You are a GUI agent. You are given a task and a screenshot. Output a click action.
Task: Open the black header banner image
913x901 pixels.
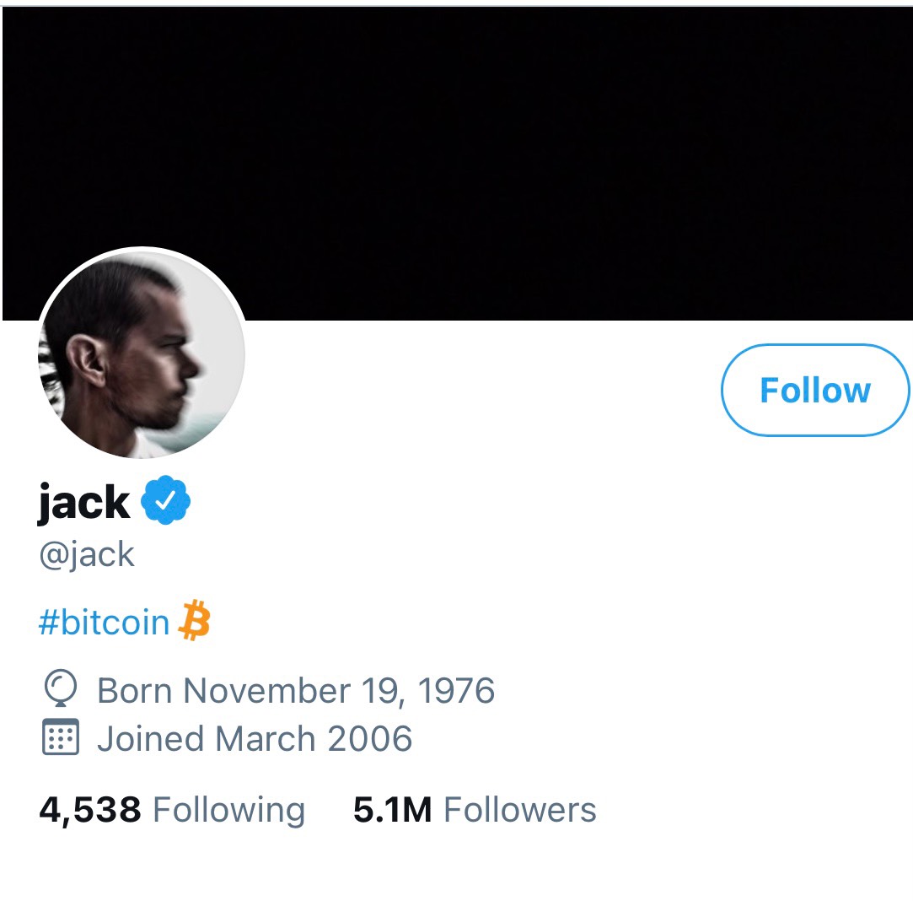point(458,163)
